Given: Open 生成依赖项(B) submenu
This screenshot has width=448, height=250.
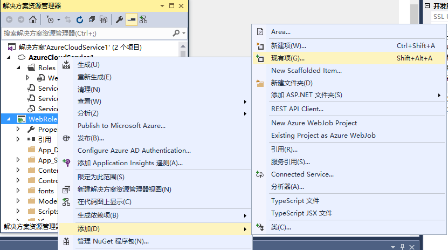Looking at the screenshot, I should tap(154, 215).
